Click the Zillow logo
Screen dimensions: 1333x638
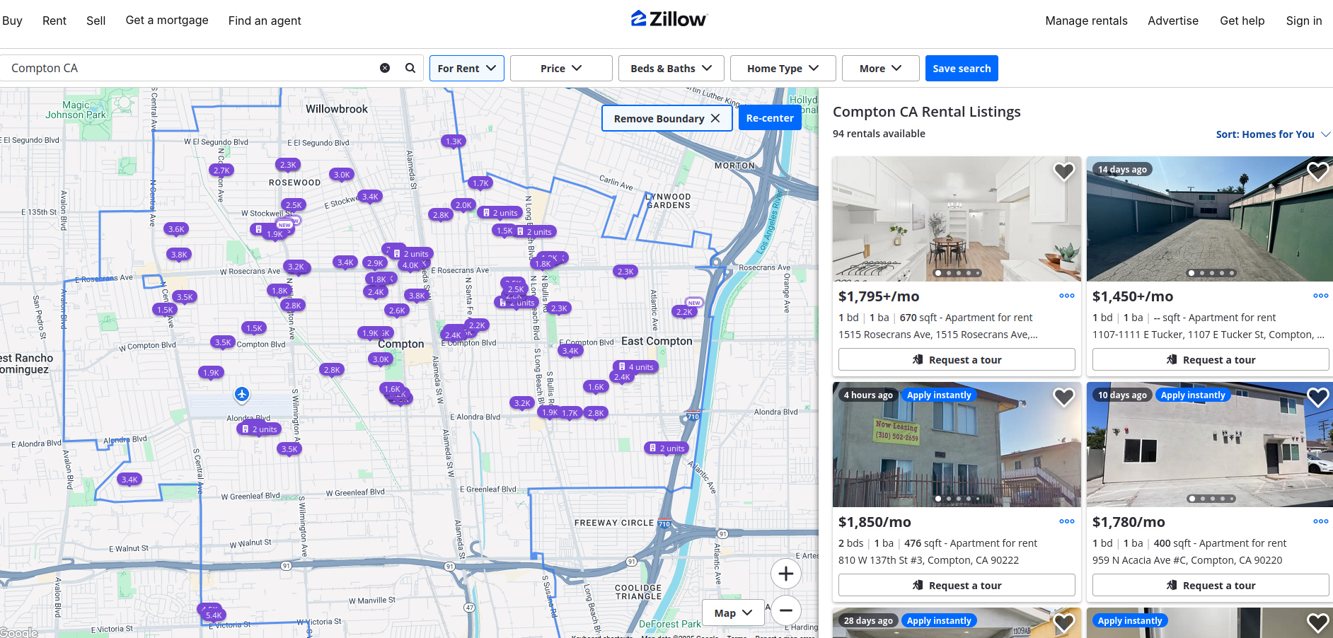pyautogui.click(x=669, y=19)
